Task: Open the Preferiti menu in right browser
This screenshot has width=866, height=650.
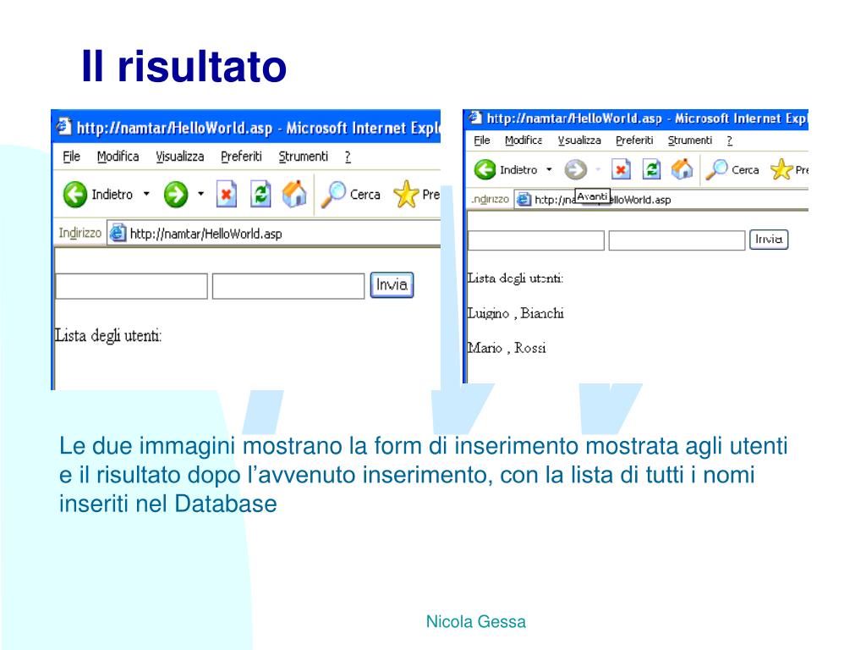Action: [634, 140]
